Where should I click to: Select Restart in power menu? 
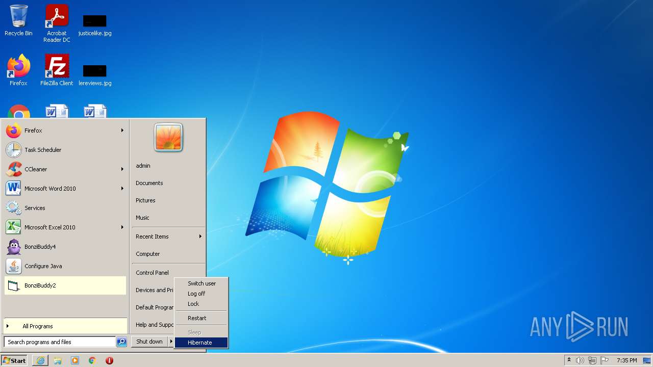pyautogui.click(x=201, y=318)
